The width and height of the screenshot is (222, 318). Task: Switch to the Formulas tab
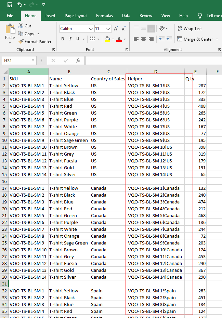coord(104,16)
